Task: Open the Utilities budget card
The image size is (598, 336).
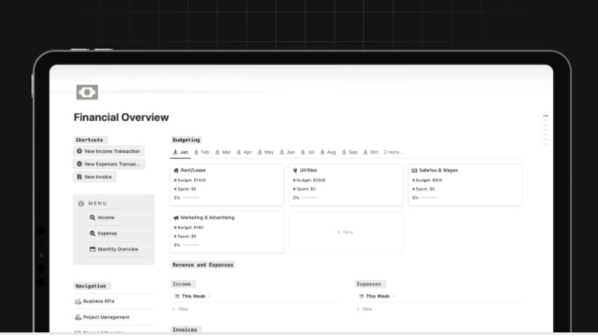Action: pyautogui.click(x=346, y=185)
